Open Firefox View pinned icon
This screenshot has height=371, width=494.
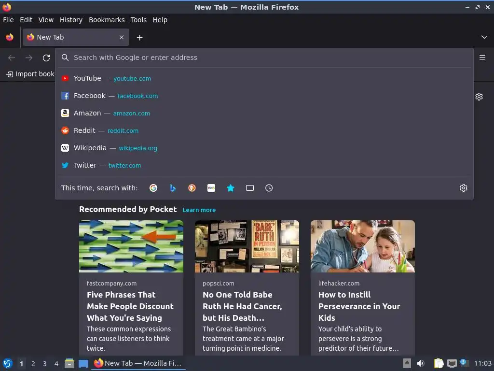[x=10, y=37]
